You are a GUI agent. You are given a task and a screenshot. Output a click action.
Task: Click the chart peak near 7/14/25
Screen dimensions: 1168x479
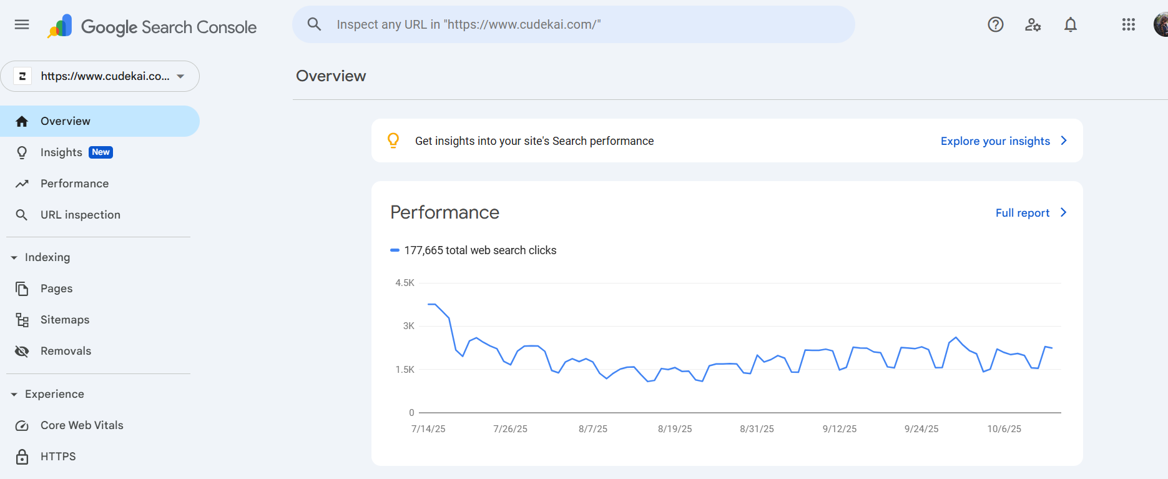pyautogui.click(x=432, y=304)
